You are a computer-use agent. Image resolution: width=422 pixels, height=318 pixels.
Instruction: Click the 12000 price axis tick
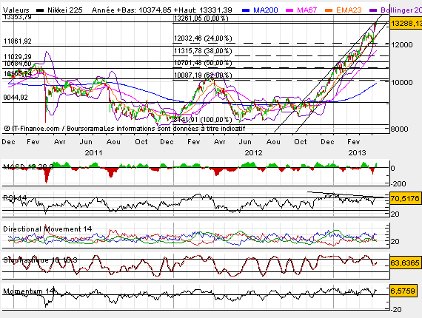point(401,44)
